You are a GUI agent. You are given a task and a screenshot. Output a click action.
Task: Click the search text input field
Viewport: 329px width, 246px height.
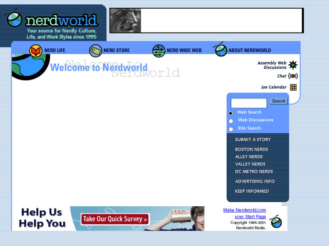click(248, 103)
